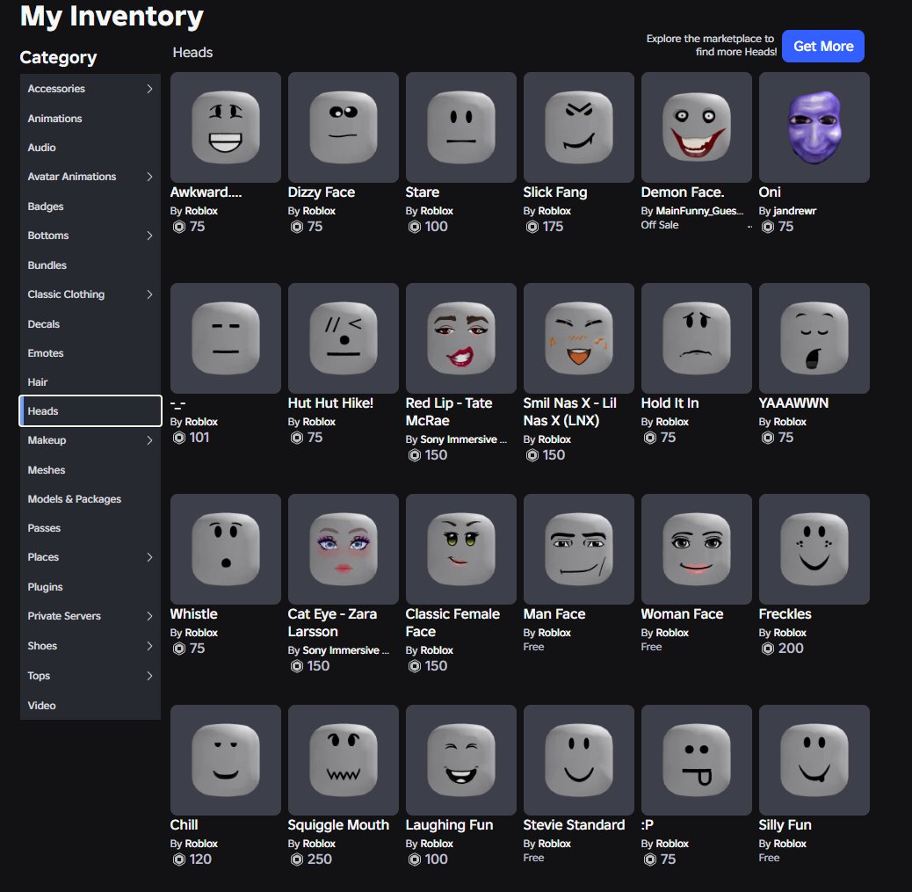Image resolution: width=912 pixels, height=892 pixels.
Task: Click the YAAAWWN head thumbnail
Action: click(814, 338)
